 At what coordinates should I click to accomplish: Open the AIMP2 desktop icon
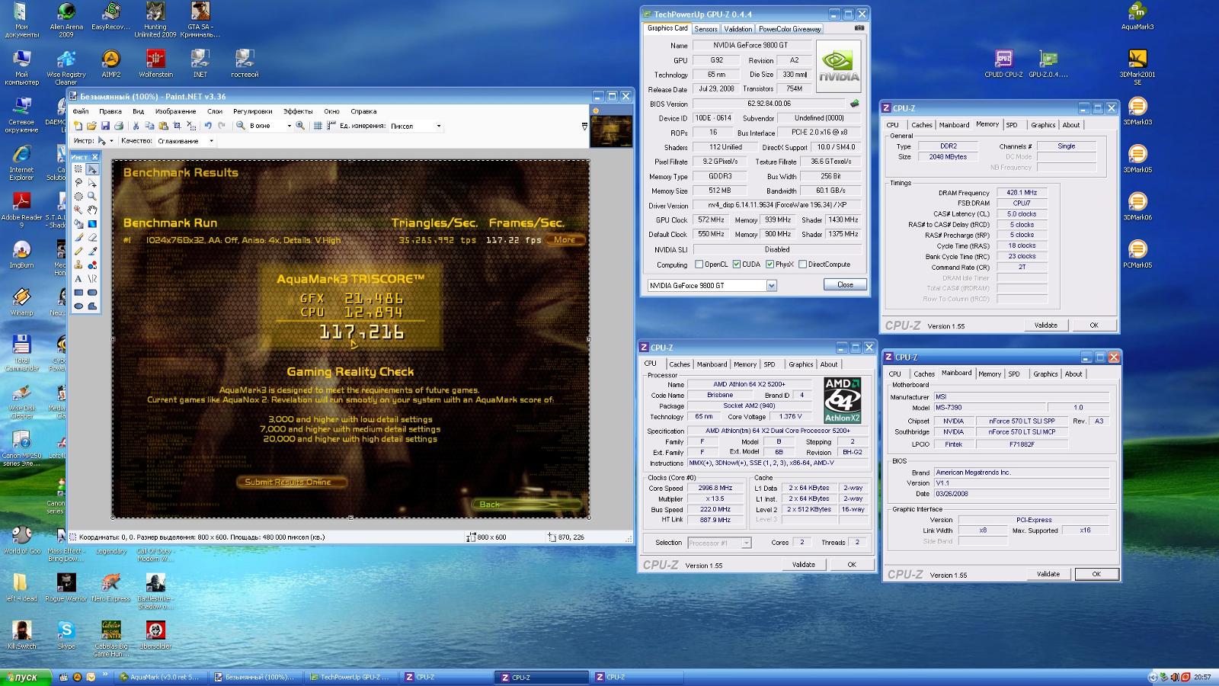[x=111, y=64]
